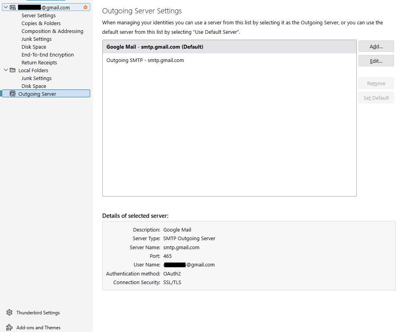Click the Outgoing Server Settings heading
398x332 pixels.
click(142, 11)
